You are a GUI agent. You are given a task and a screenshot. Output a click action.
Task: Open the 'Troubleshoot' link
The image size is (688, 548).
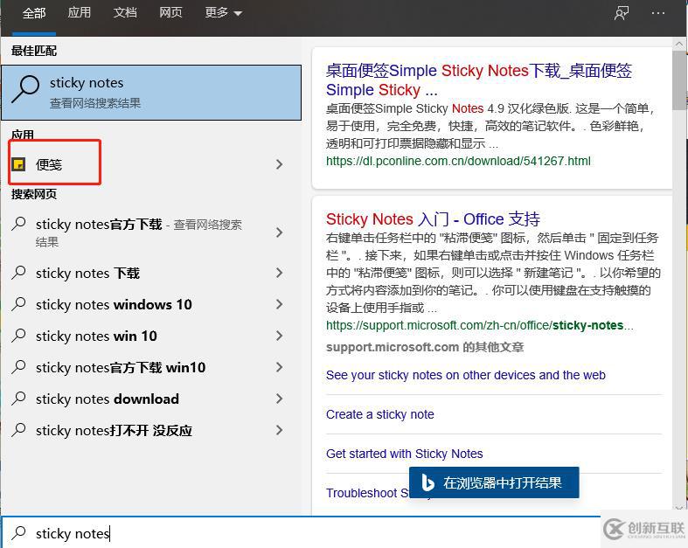coord(367,493)
